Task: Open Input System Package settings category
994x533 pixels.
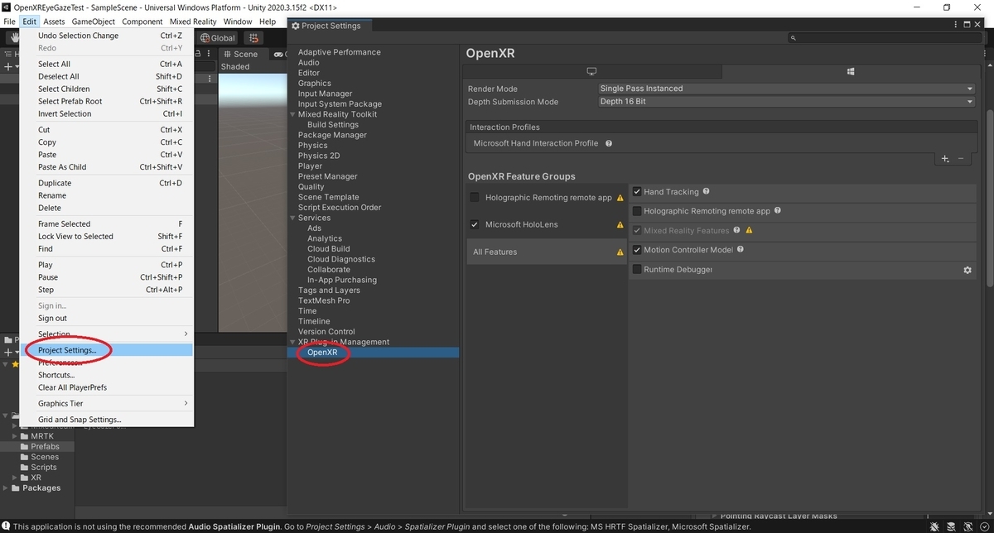Action: [x=340, y=103]
